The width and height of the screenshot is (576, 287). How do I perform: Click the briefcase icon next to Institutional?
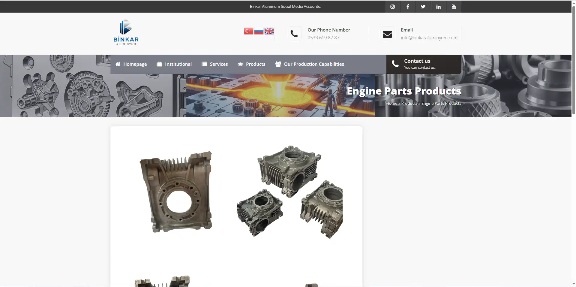pos(159,64)
